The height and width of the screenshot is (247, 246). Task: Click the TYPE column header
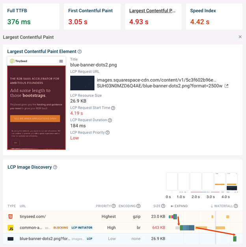click(12, 206)
